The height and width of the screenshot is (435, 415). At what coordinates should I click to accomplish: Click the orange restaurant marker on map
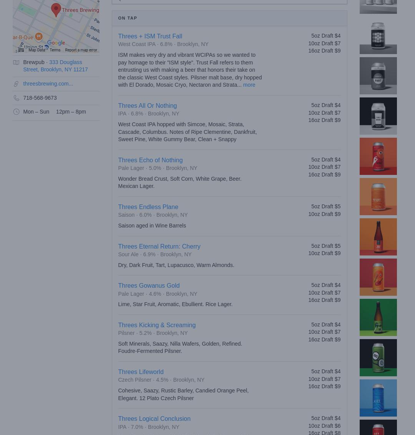tap(38, 37)
